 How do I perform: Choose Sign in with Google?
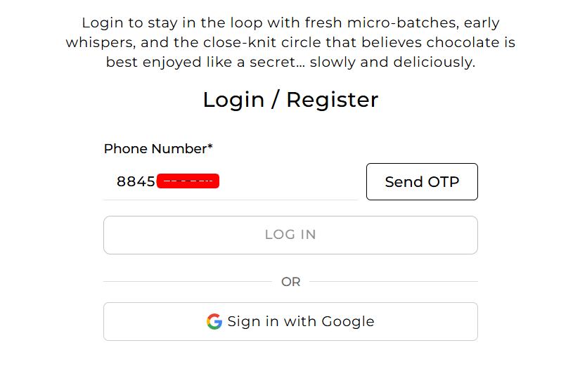pyautogui.click(x=290, y=322)
